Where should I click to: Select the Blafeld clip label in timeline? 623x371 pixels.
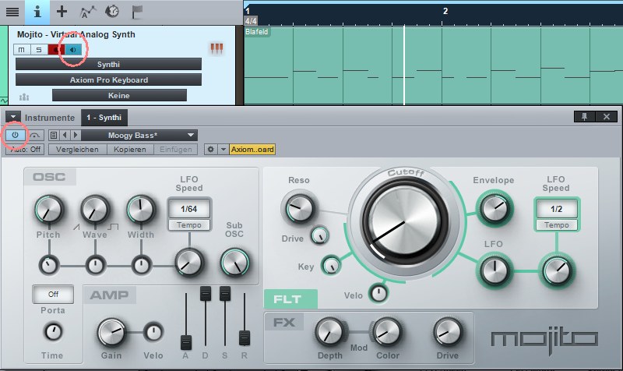(257, 32)
